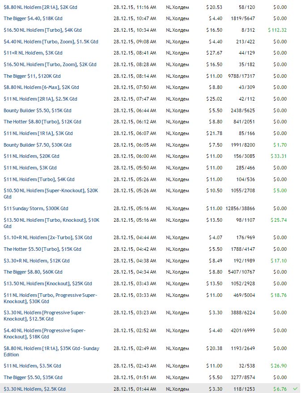Open The Bigger $5.50, $35K Gtd
306x393 pixels.
[x=33, y=377]
